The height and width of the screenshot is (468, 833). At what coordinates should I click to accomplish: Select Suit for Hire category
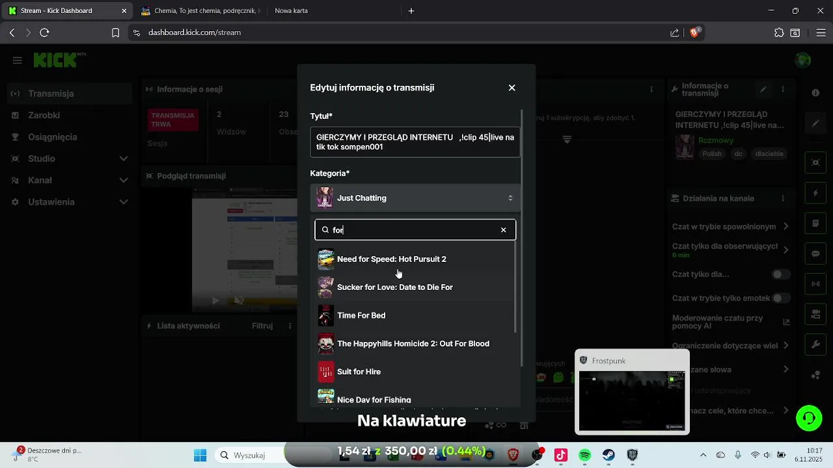pyautogui.click(x=415, y=372)
